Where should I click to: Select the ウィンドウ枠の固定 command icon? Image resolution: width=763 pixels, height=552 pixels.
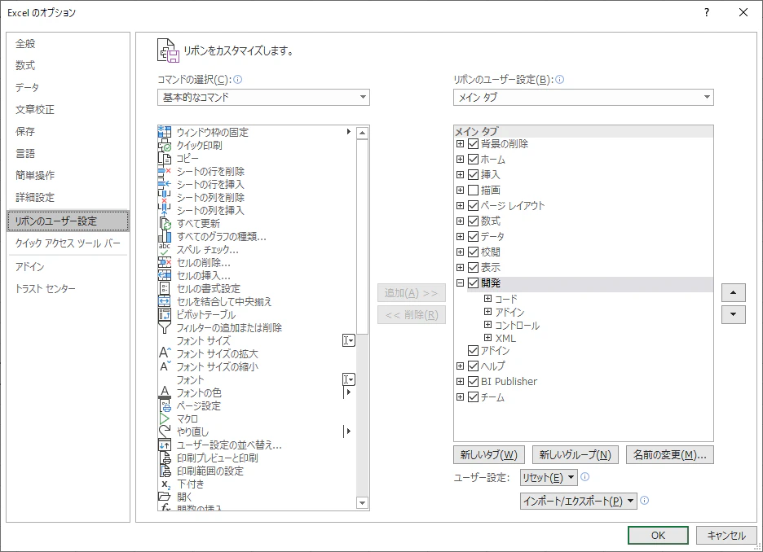(x=165, y=132)
